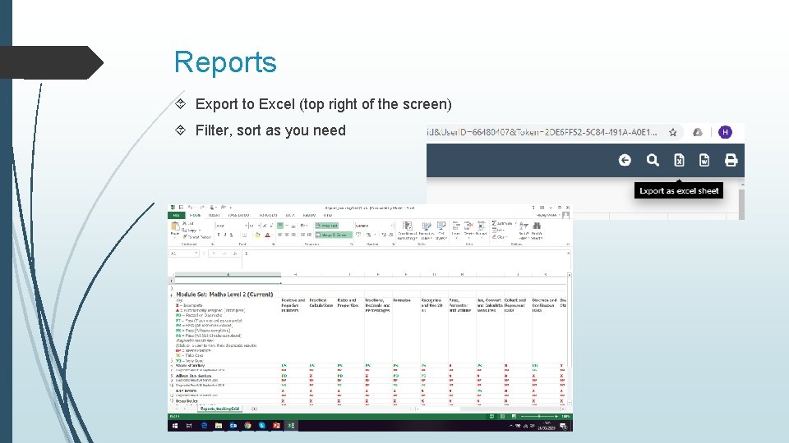
Task: Click the Clear command in Editing group
Action: coord(501,237)
